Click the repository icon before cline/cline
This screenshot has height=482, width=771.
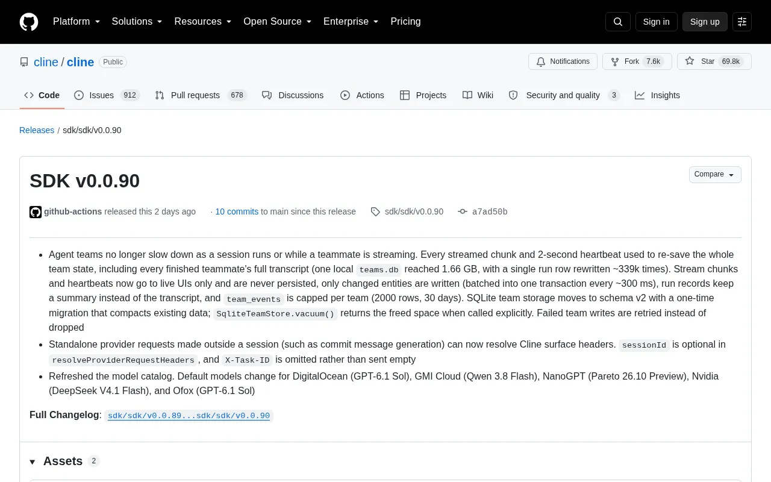click(24, 62)
